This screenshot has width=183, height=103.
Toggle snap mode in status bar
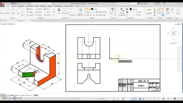tap(109, 99)
